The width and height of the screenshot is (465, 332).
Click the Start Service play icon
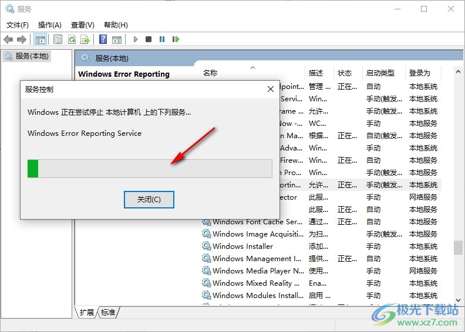click(136, 39)
